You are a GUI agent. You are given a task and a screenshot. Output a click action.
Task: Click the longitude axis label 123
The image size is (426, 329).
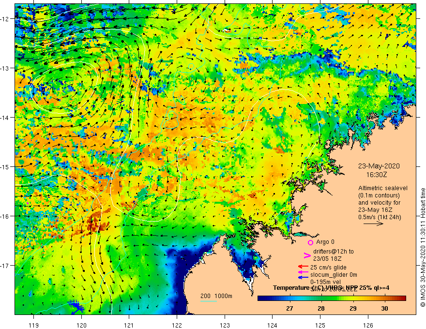click(225, 325)
